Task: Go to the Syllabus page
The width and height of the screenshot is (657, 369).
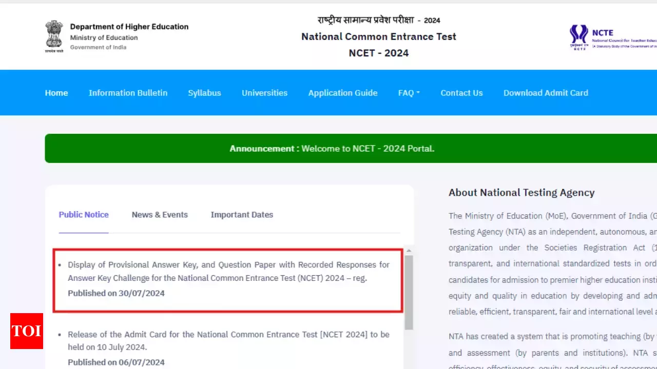Action: (204, 93)
